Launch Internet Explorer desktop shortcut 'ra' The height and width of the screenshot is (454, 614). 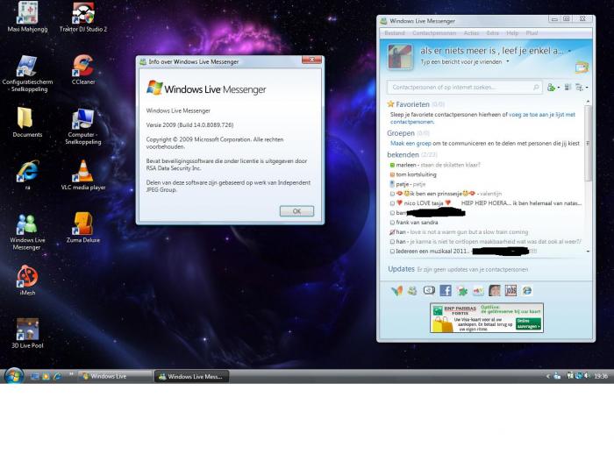[27, 175]
